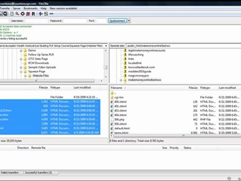Expand the OTO Sales Page folder
The width and height of the screenshot is (241, 181).
pyautogui.click(x=21, y=59)
